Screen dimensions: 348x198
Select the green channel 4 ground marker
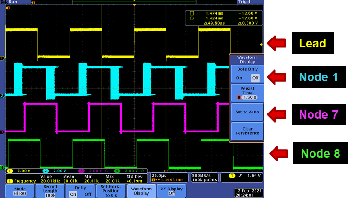pyautogui.click(x=2, y=167)
